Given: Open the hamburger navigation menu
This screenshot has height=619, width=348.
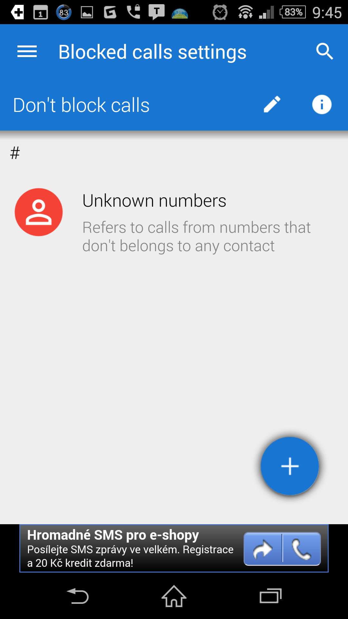Looking at the screenshot, I should coord(27,52).
